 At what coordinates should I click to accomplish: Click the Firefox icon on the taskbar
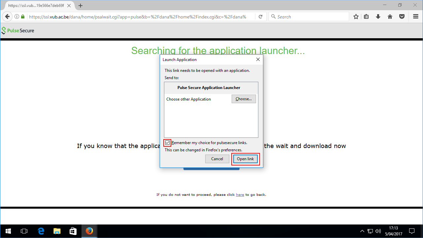pos(89,231)
